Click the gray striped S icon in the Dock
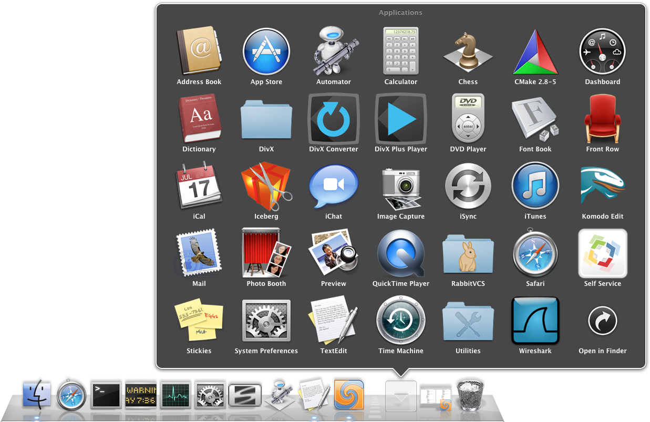650x422 pixels. (x=245, y=395)
